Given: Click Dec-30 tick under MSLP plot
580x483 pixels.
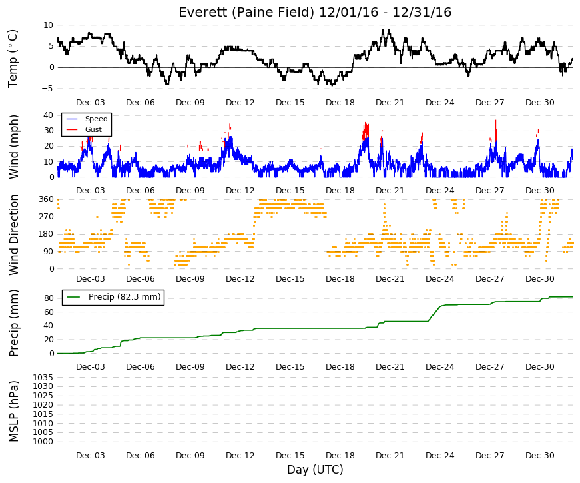Looking at the screenshot, I should coord(539,456).
